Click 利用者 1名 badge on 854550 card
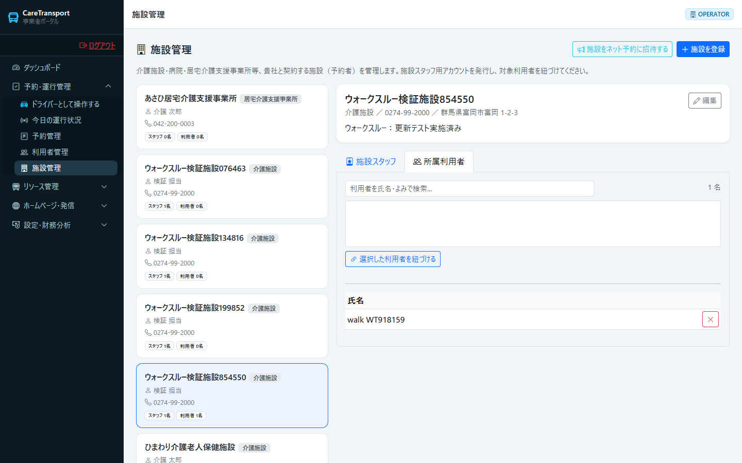Viewport: 742px width, 463px height. 191,416
